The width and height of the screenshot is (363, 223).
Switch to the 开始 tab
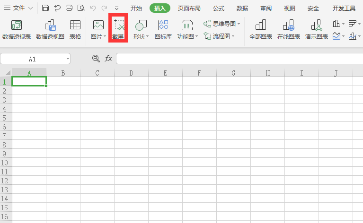pos(136,9)
